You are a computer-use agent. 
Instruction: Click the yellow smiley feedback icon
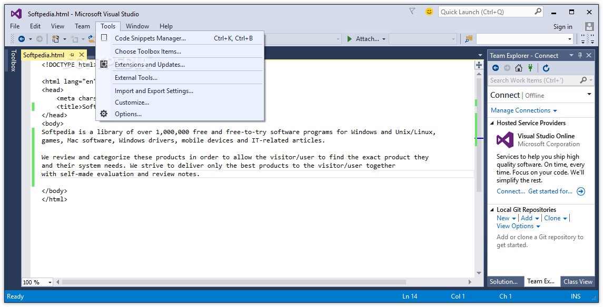[x=429, y=12]
